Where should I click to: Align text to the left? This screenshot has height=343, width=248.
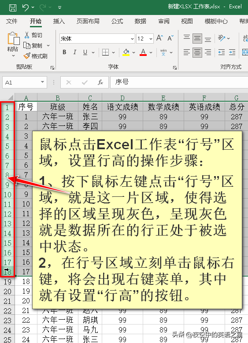point(187,52)
